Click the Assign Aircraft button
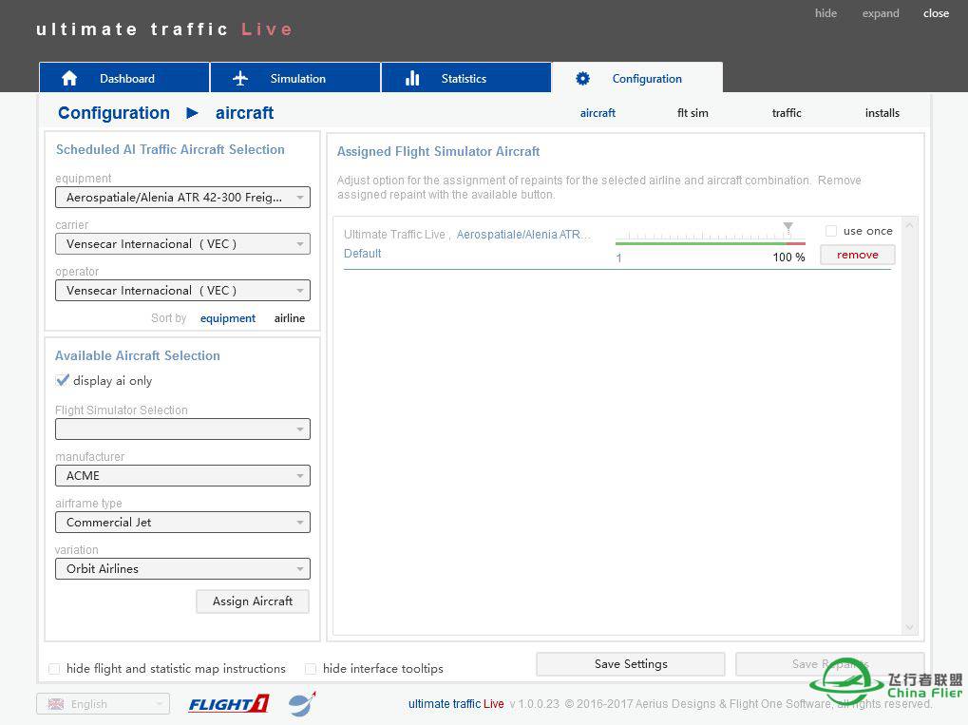The image size is (968, 725). (x=253, y=601)
